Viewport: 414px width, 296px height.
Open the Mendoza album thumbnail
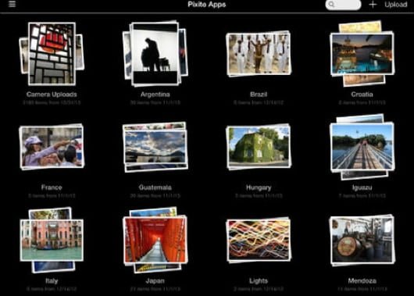362,240
